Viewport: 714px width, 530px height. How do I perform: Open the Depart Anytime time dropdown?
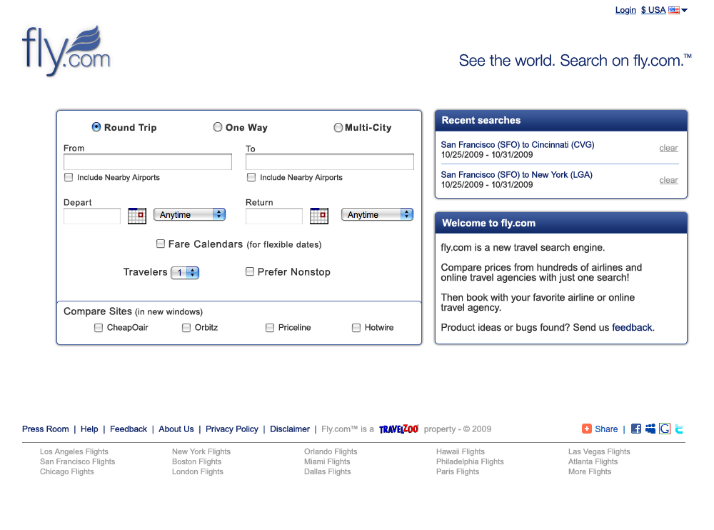(x=189, y=215)
